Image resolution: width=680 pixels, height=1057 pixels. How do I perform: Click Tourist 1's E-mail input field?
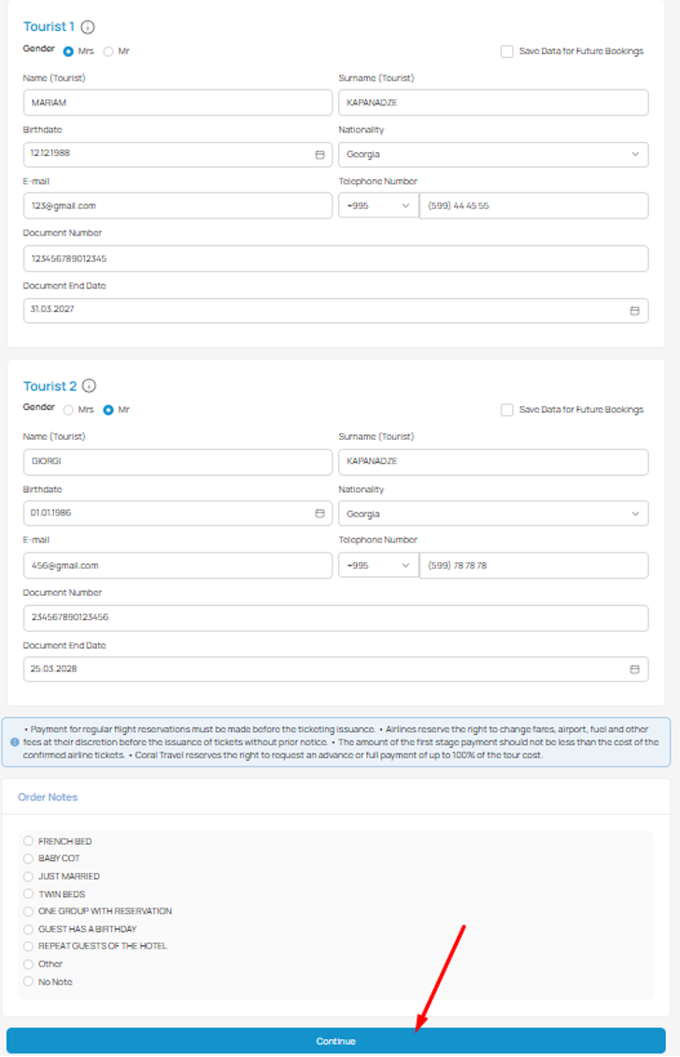pos(177,205)
